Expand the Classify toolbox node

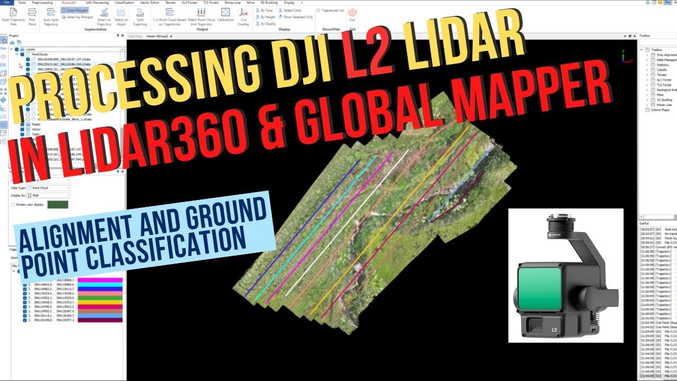pyautogui.click(x=648, y=70)
